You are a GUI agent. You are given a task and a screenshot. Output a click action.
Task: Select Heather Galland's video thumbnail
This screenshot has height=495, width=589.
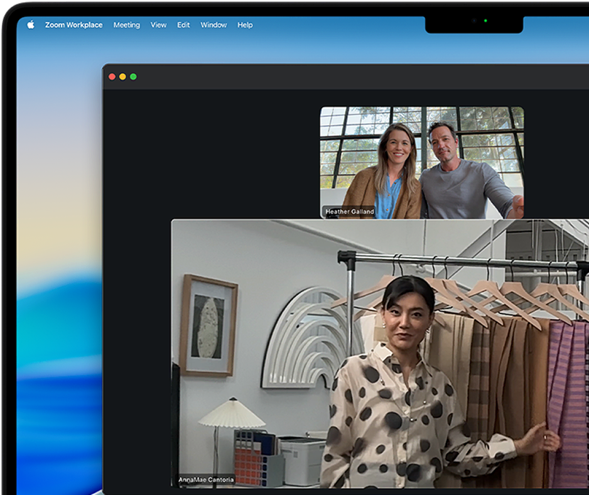tap(421, 162)
